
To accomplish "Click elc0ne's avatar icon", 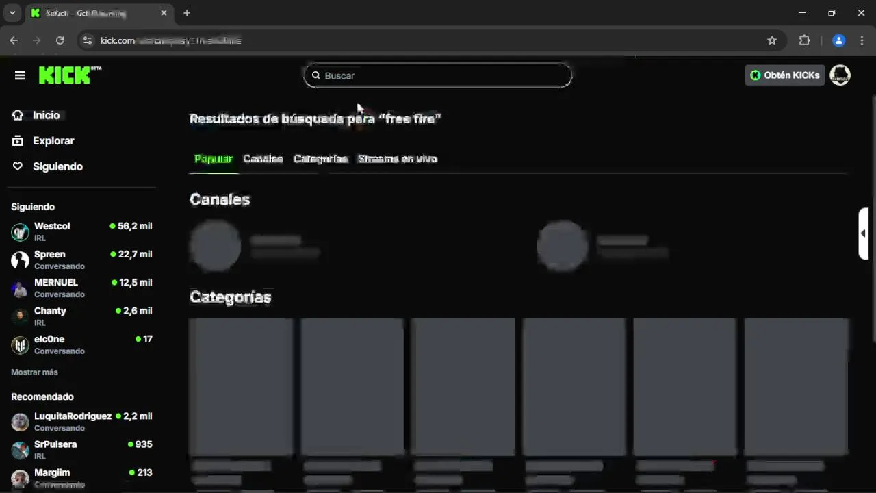I will pyautogui.click(x=20, y=345).
